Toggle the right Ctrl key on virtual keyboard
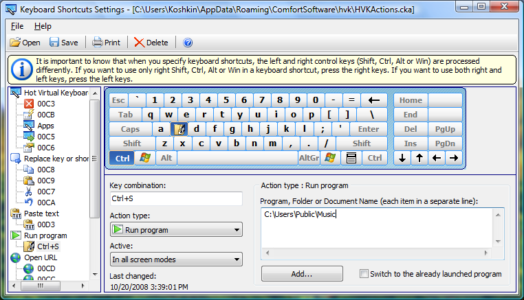Screen dimensions: 524x300 375,158
